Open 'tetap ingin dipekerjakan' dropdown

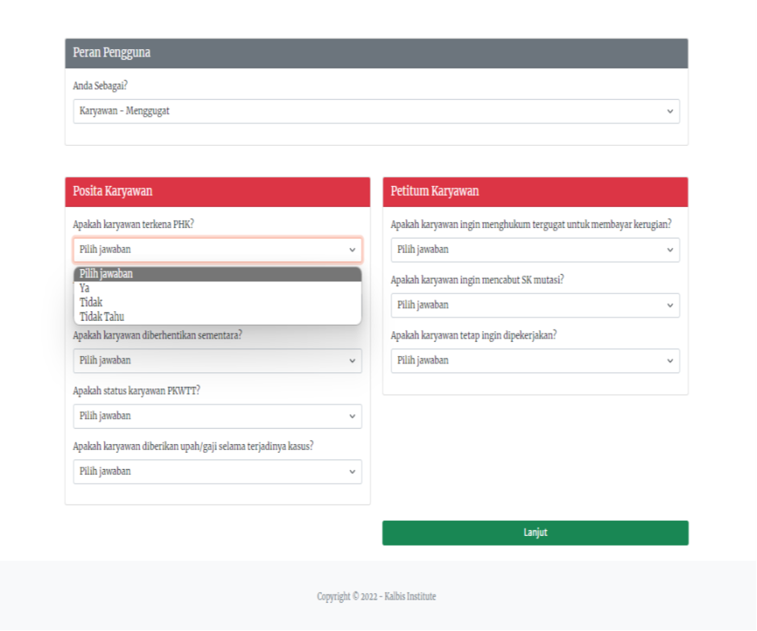tap(535, 360)
